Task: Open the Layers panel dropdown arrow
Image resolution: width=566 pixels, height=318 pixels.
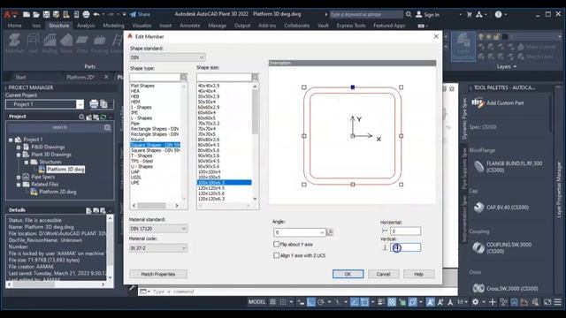Action: (x=515, y=67)
